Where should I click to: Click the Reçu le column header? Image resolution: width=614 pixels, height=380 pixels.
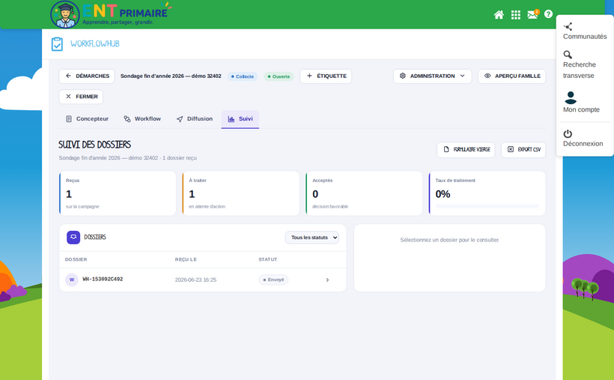pos(186,259)
